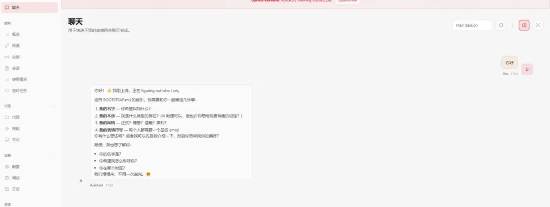Click the user avatar labeled U
The image size is (550, 207).
point(527,69)
